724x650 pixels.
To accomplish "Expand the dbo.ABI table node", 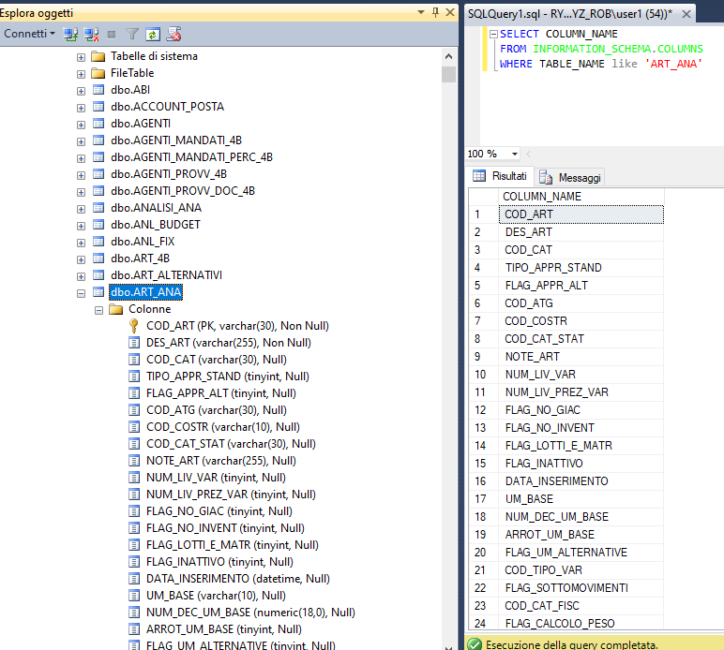I will pyautogui.click(x=82, y=91).
